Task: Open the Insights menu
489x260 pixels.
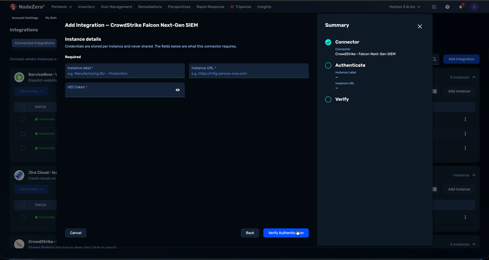Action: coord(264,7)
